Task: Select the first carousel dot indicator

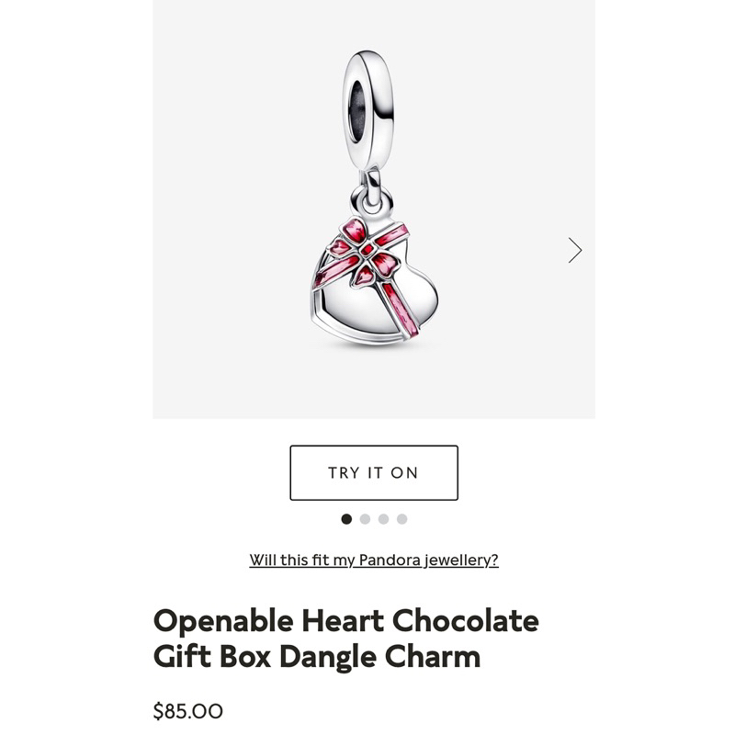Action: click(346, 519)
